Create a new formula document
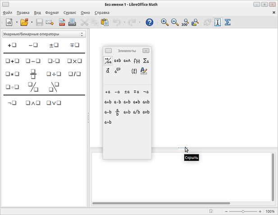 (9, 23)
